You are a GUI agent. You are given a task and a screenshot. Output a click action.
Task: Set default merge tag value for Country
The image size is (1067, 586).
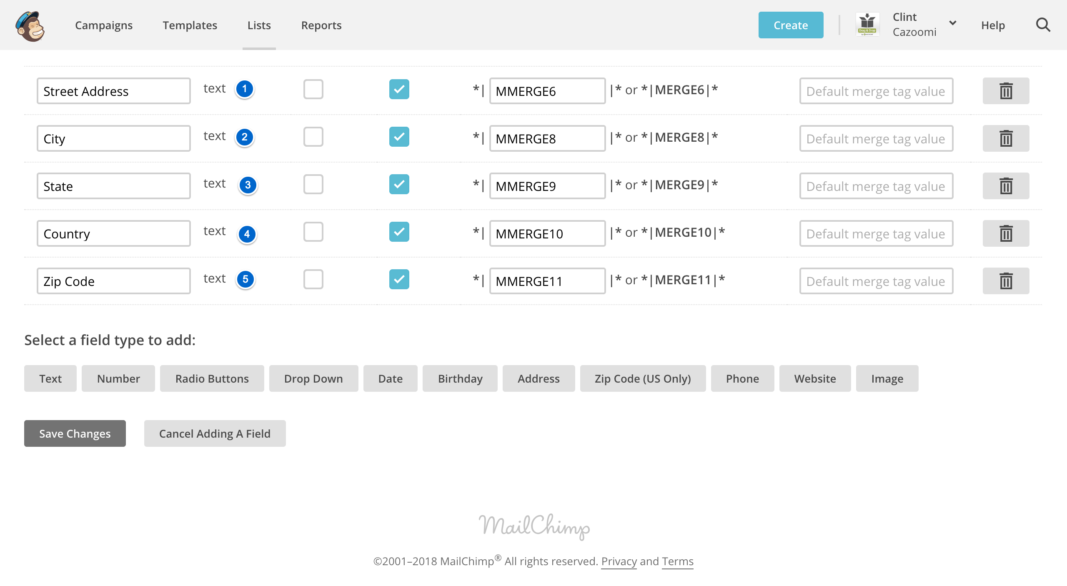click(x=876, y=233)
